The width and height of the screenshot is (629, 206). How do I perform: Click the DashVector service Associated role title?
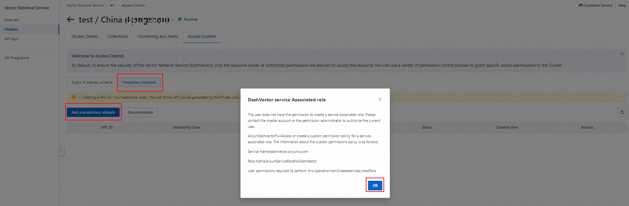[x=287, y=100]
